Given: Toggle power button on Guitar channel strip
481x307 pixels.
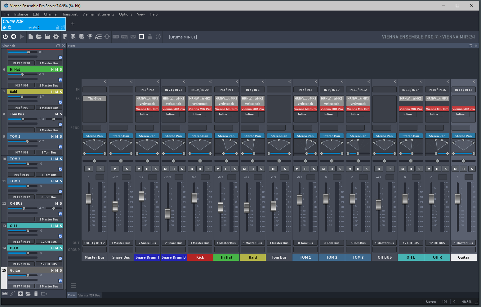Looking at the screenshot, I should [x=60, y=281].
